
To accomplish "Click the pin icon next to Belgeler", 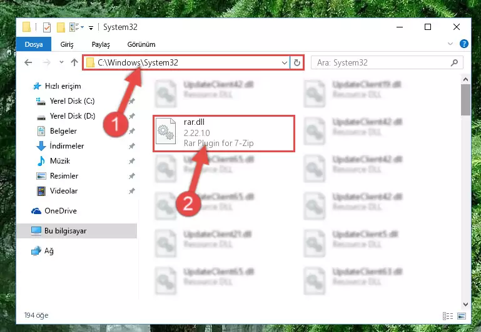I will click(131, 131).
